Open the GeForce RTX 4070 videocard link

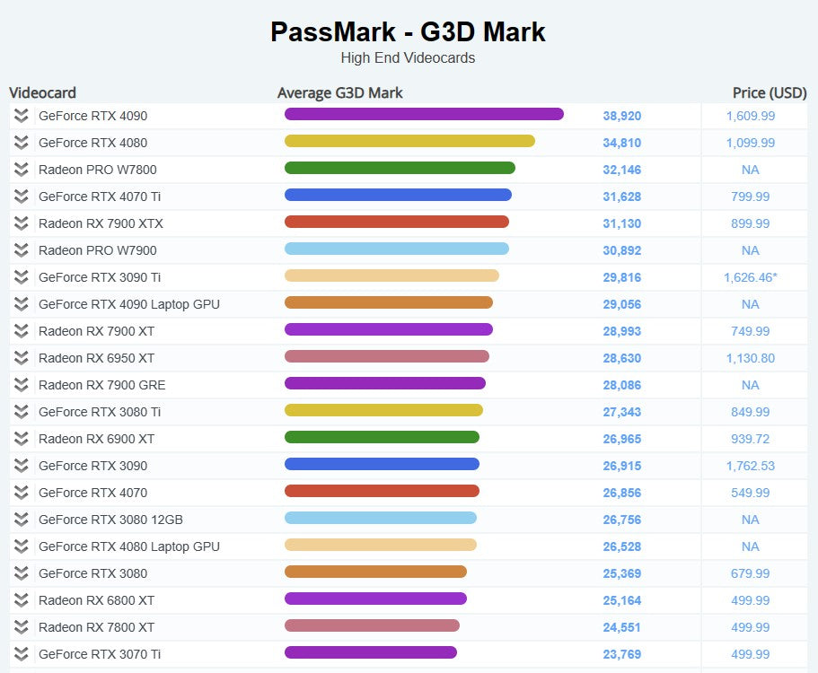(x=92, y=493)
